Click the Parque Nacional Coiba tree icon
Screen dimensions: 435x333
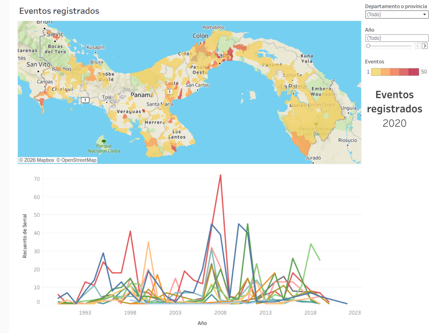pos(104,141)
